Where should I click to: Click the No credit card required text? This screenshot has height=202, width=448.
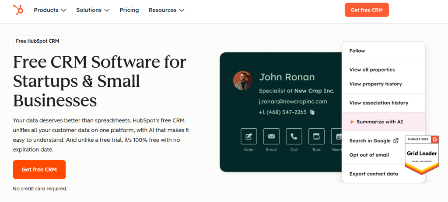40,188
